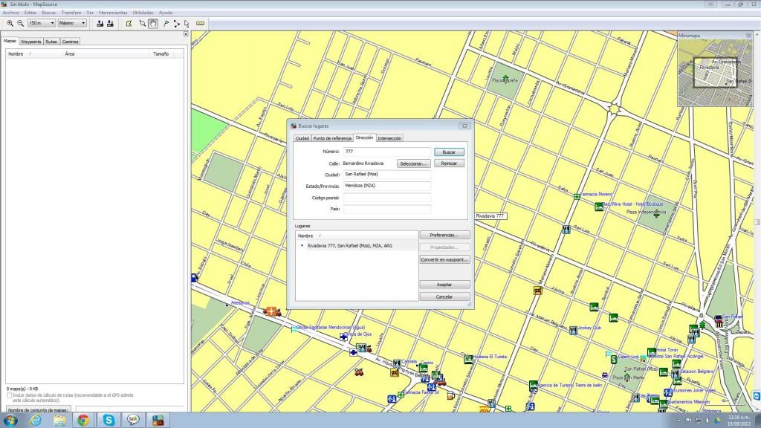This screenshot has height=428, width=761.
Task: Click the Minimapa overview thumbnail
Action: point(716,73)
